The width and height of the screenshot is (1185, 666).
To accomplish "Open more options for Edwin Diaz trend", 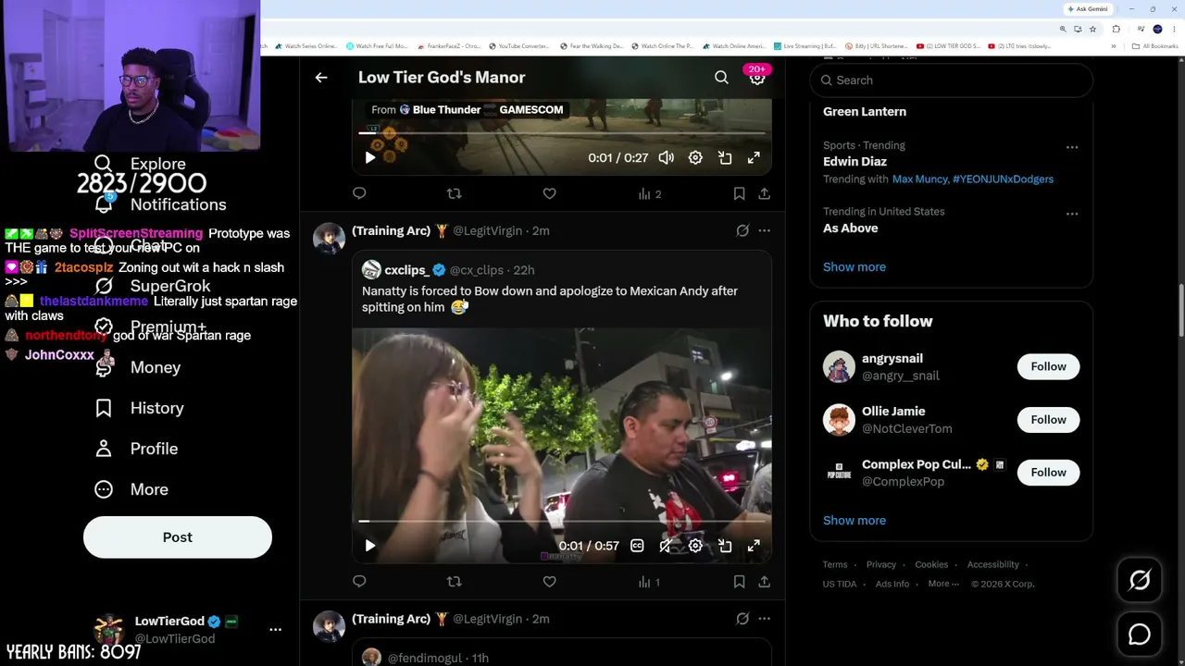I will click(x=1071, y=147).
